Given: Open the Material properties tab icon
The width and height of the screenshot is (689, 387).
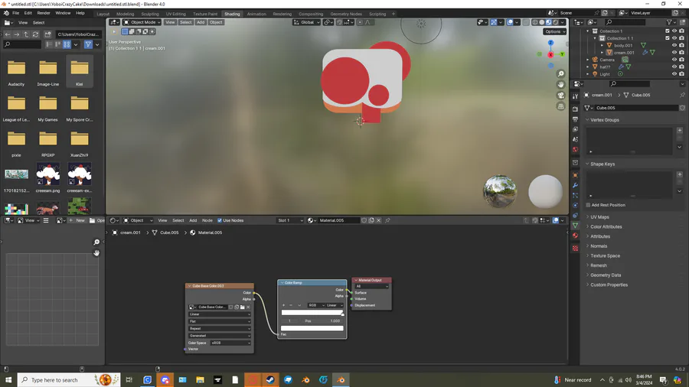Looking at the screenshot, I should point(576,236).
